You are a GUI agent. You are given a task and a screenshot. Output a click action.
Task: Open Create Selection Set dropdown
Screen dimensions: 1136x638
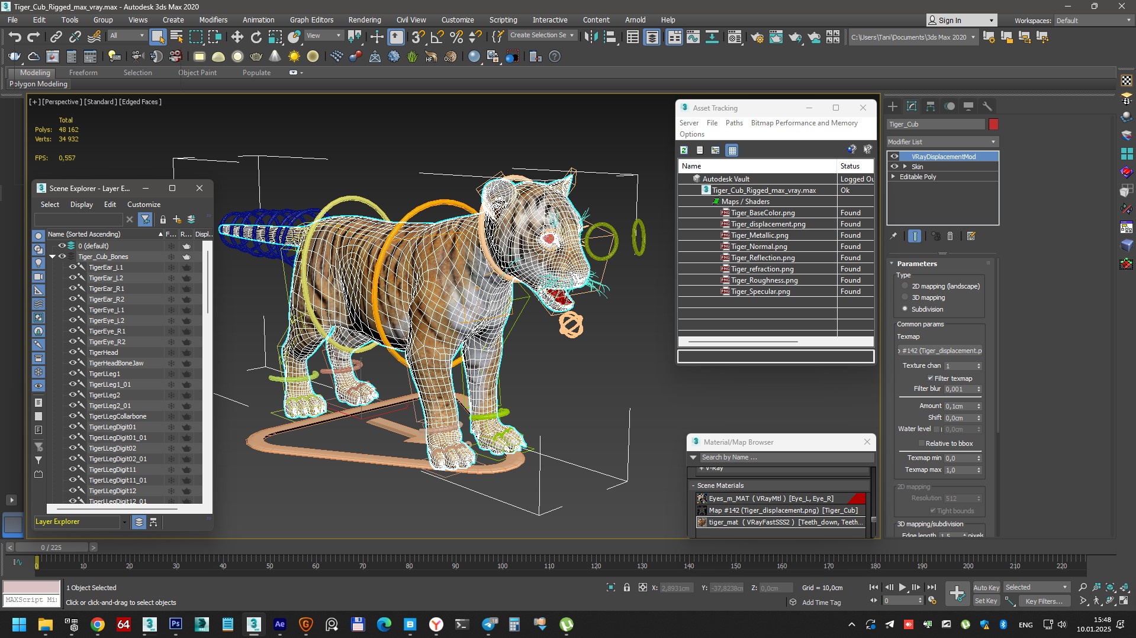[x=542, y=35]
